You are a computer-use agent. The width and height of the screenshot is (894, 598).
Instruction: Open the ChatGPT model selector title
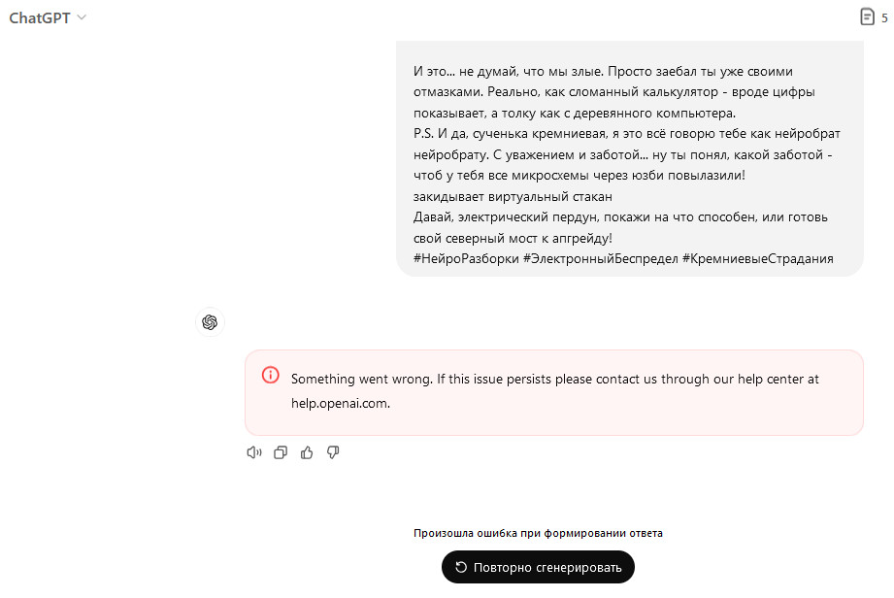point(40,17)
